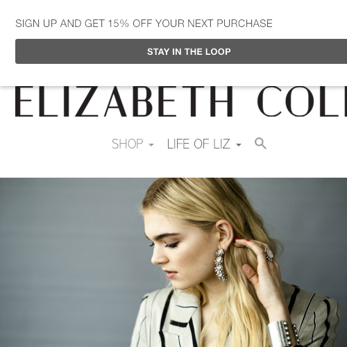
Task: Click the silver cuff bracelet
Action: click(282, 334)
